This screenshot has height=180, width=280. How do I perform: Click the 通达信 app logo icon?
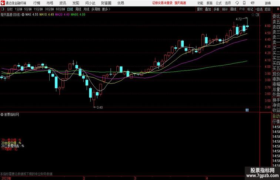pos(3,3)
